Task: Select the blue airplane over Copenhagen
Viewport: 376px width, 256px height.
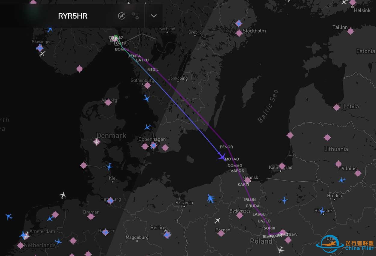Action: coord(147,127)
